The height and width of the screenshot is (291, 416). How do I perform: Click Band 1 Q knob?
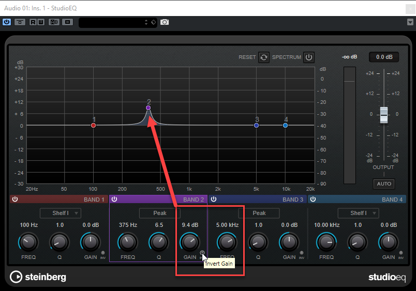(x=60, y=242)
